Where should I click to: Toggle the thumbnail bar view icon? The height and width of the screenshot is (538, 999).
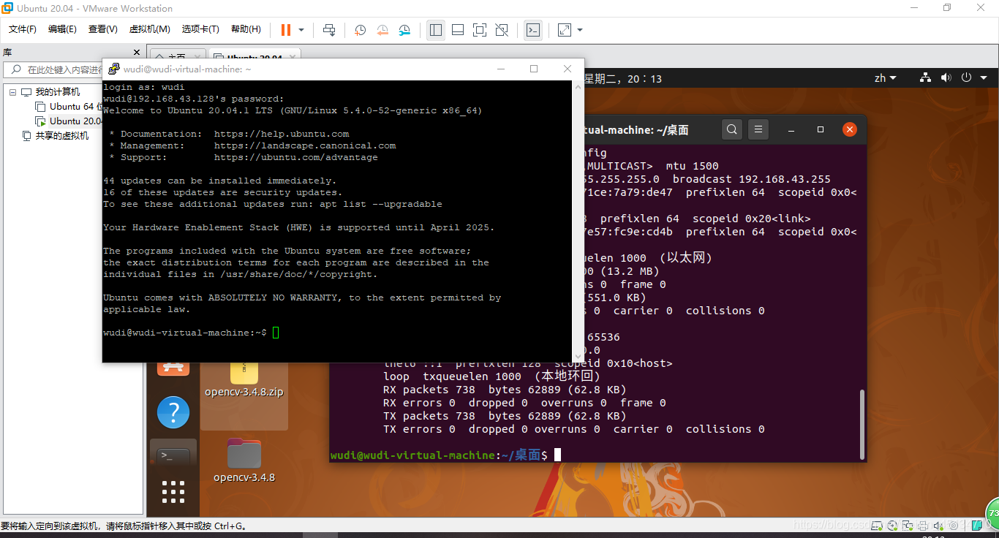coord(458,30)
